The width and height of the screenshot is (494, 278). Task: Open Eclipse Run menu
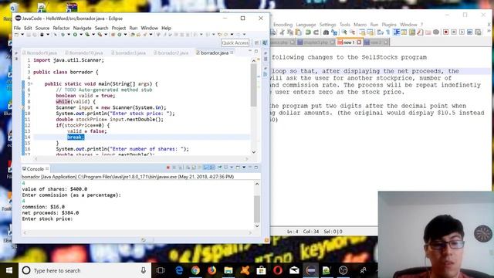pyautogui.click(x=134, y=28)
